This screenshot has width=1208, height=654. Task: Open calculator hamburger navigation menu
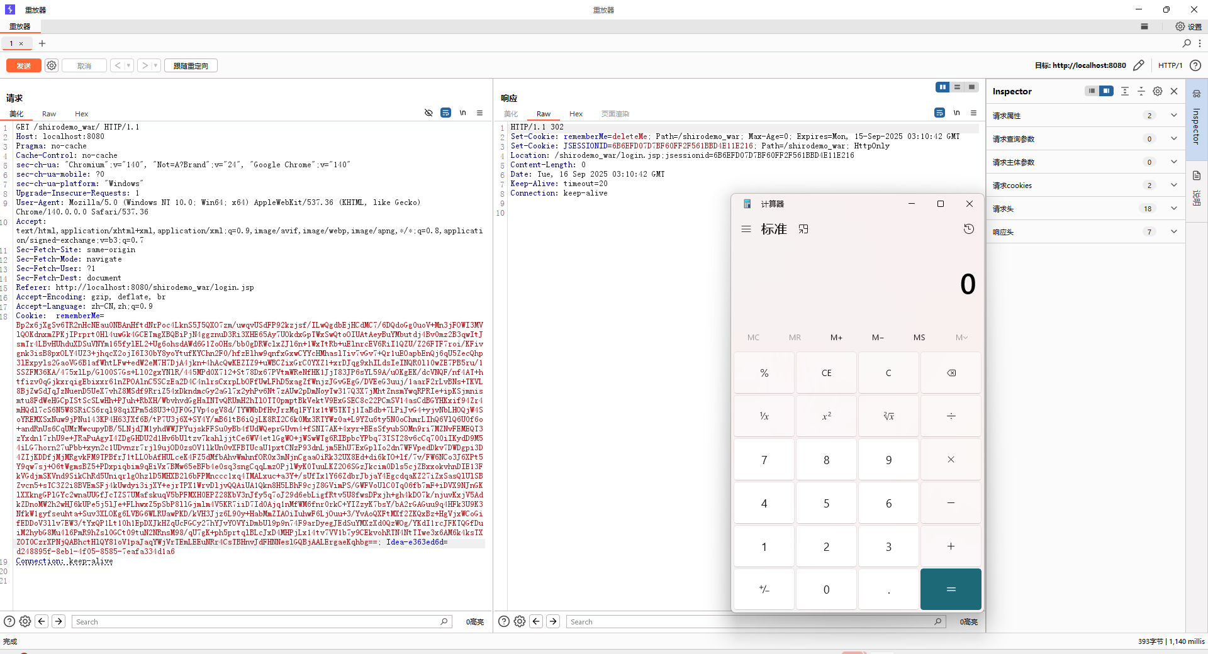pos(746,229)
